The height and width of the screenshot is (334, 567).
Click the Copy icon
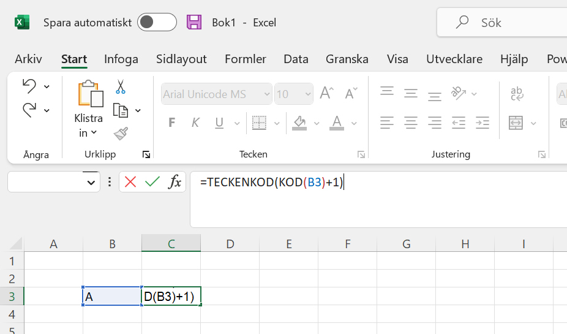coord(121,110)
